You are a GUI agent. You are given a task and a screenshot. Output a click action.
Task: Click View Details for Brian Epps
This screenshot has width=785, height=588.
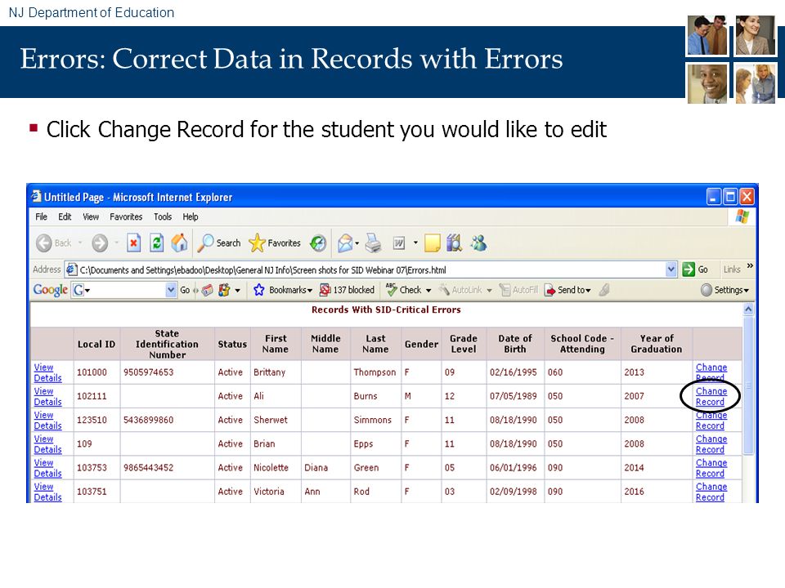(47, 444)
